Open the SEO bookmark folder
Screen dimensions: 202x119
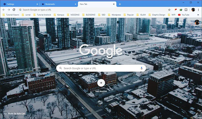coord(102,15)
